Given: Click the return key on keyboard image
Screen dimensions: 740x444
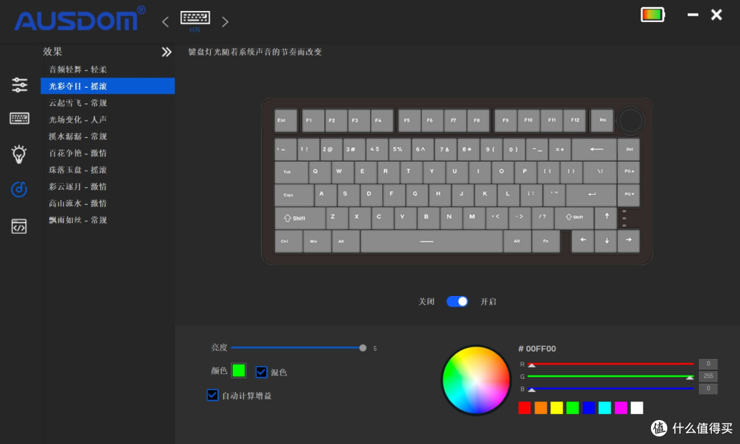Looking at the screenshot, I should coord(591,195).
